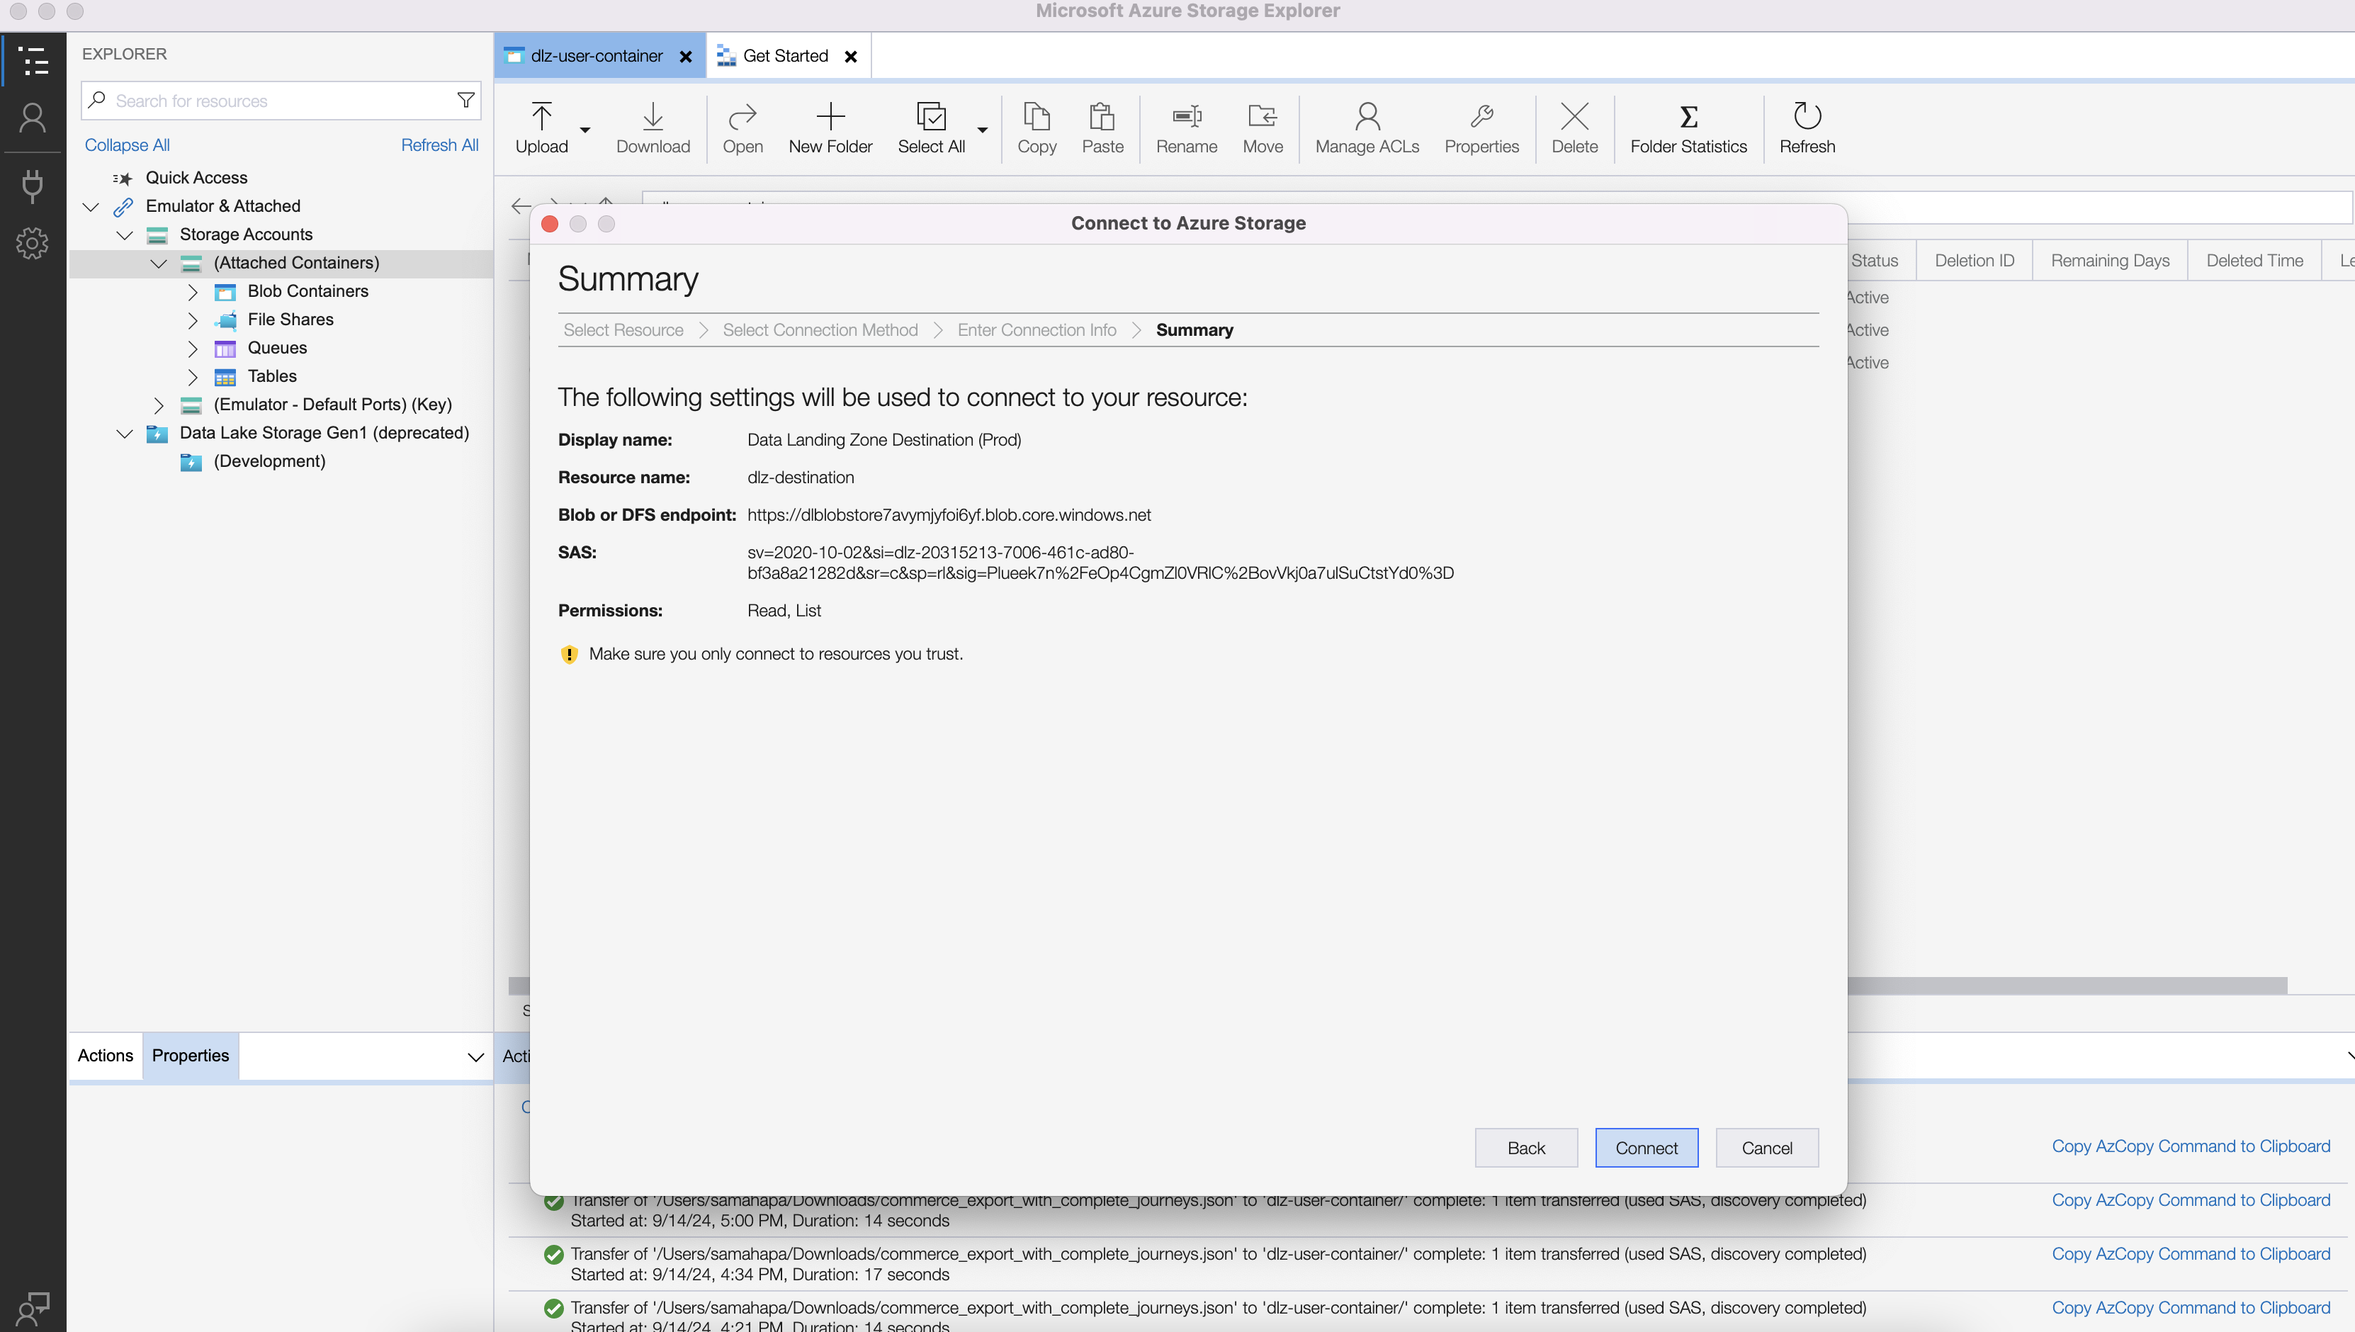The image size is (2355, 1332).
Task: Switch to the Actions panel tab
Action: pyautogui.click(x=105, y=1056)
